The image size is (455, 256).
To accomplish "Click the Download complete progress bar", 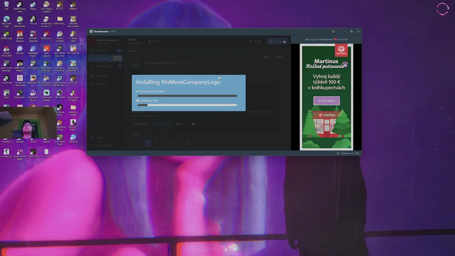I will tap(187, 96).
